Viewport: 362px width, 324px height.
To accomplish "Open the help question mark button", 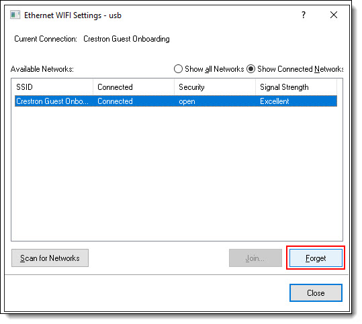I will 304,15.
